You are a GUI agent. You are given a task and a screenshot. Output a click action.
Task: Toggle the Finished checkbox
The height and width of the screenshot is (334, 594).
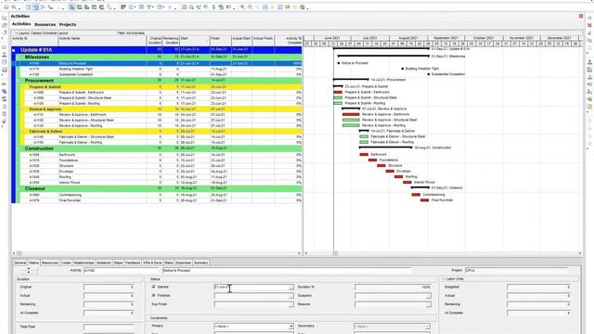[153, 295]
